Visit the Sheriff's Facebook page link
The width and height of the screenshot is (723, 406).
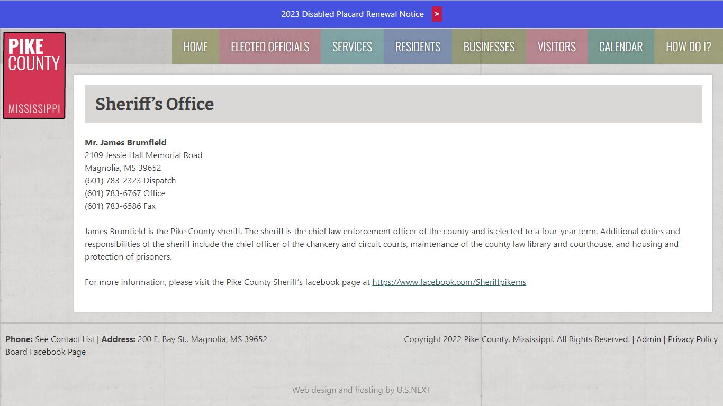tap(449, 282)
